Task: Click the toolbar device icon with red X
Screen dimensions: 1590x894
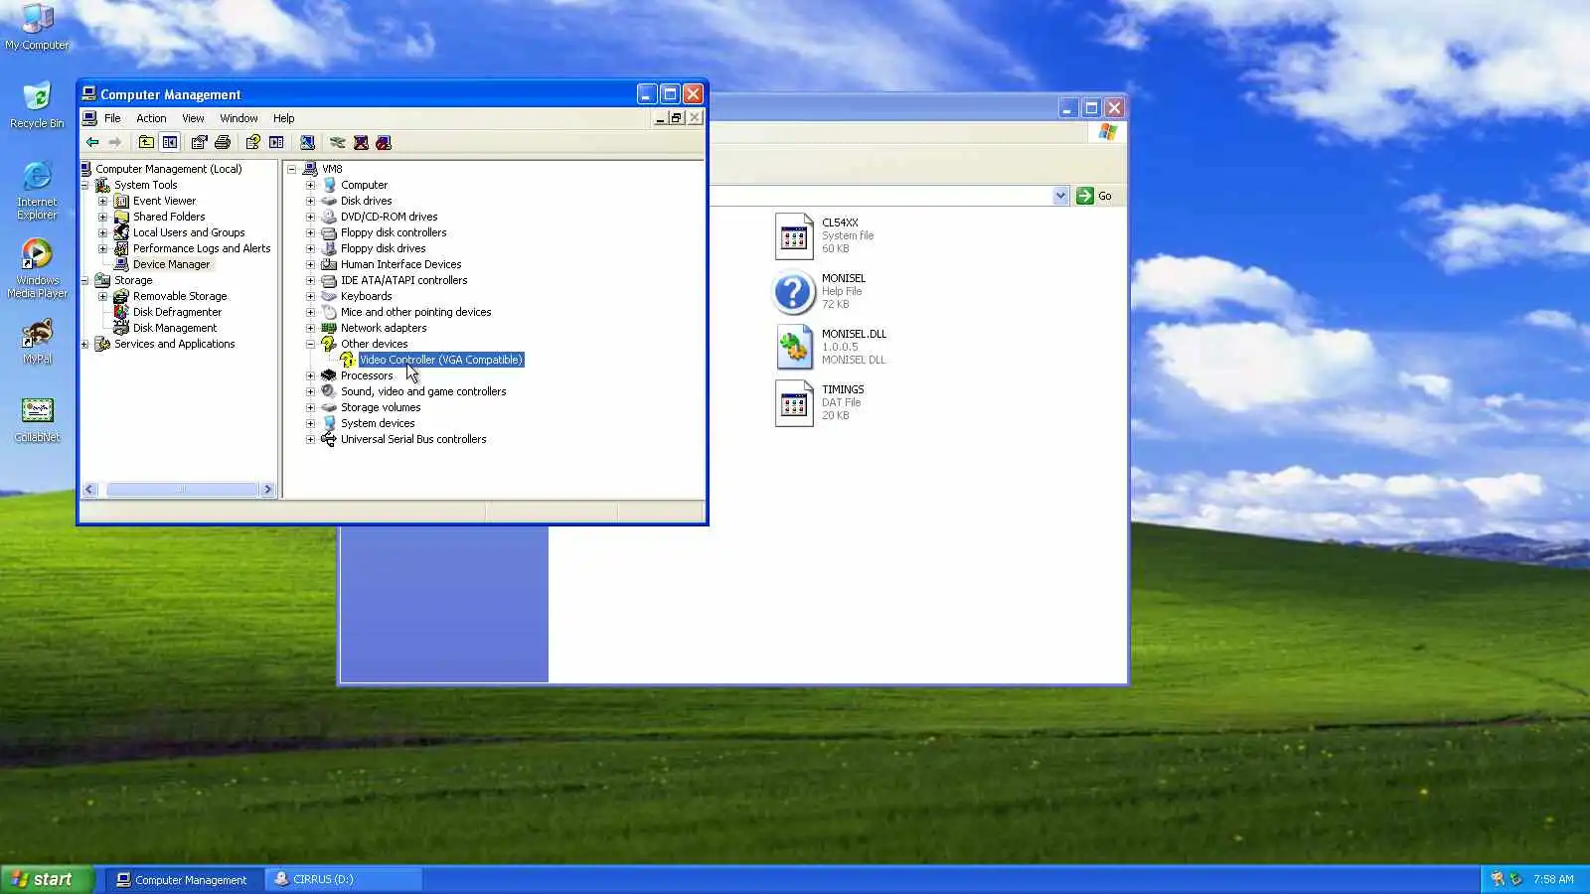Action: coord(361,143)
